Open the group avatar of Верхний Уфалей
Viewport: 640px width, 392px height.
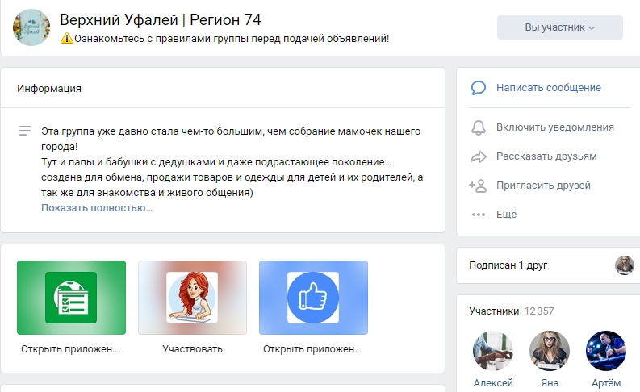(x=31, y=27)
